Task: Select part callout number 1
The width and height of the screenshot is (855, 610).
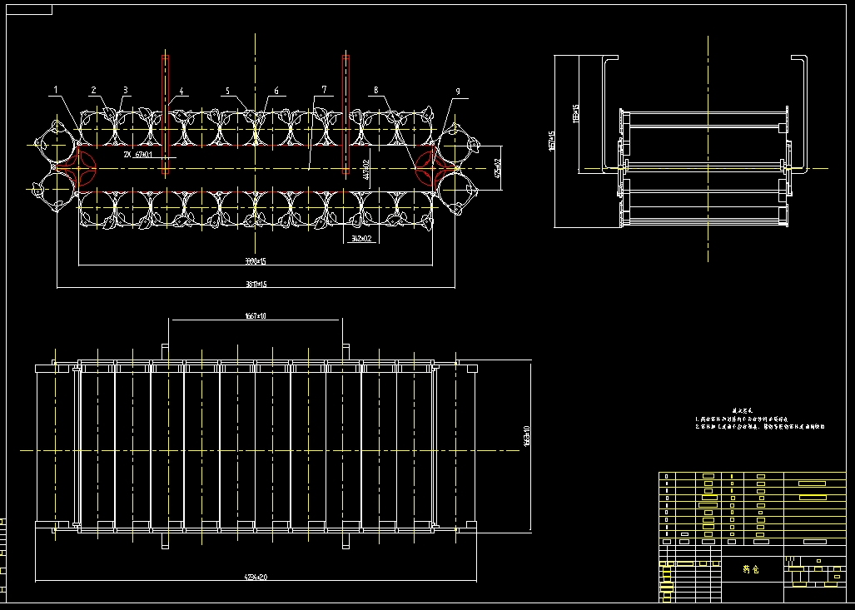Action: [56, 90]
